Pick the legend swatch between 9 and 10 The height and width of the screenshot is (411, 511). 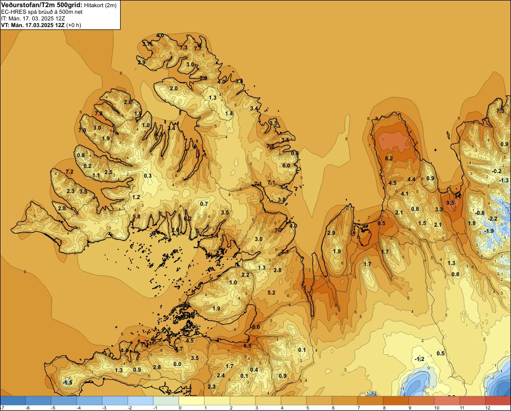pyautogui.click(x=422, y=400)
